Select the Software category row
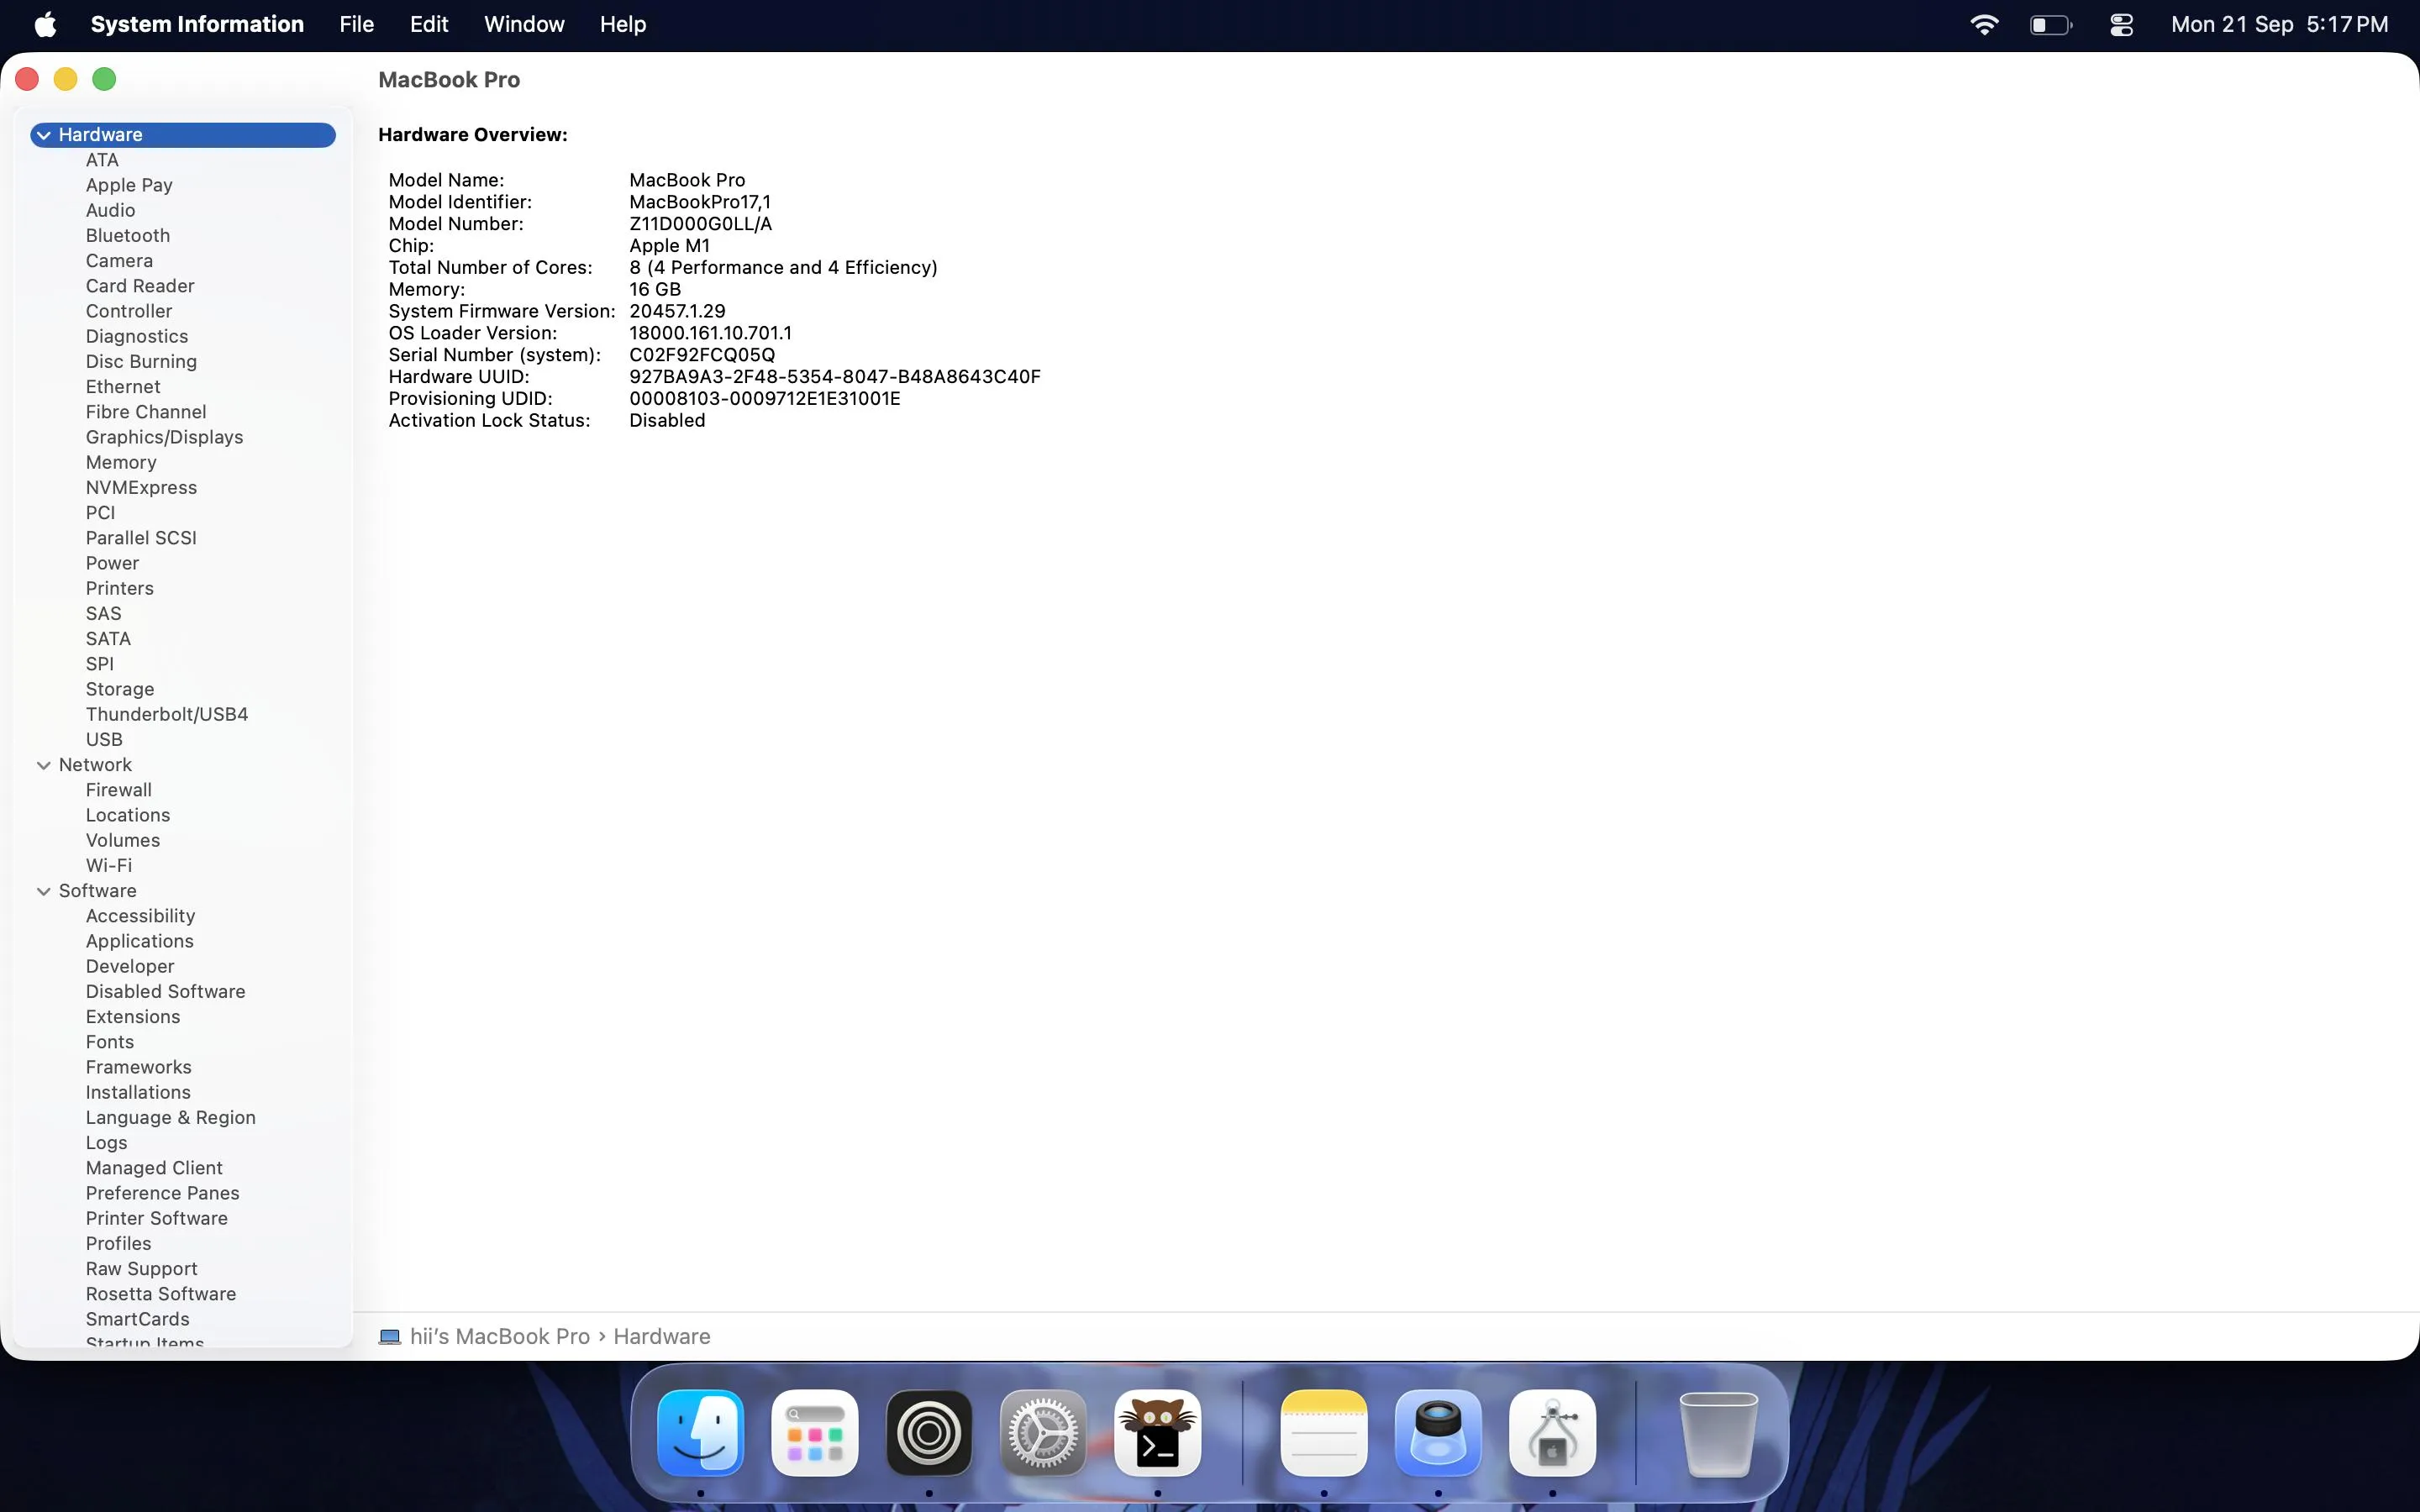 click(x=183, y=891)
